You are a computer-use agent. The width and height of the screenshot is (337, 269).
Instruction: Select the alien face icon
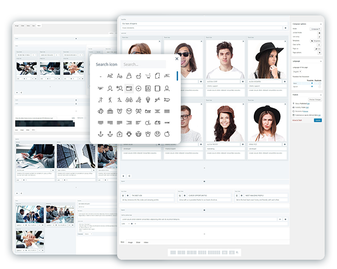pos(129,111)
